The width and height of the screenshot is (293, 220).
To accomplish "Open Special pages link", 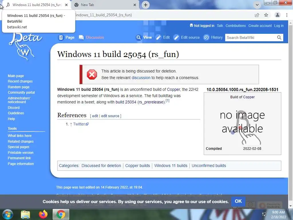I will pyautogui.click(x=19, y=147).
